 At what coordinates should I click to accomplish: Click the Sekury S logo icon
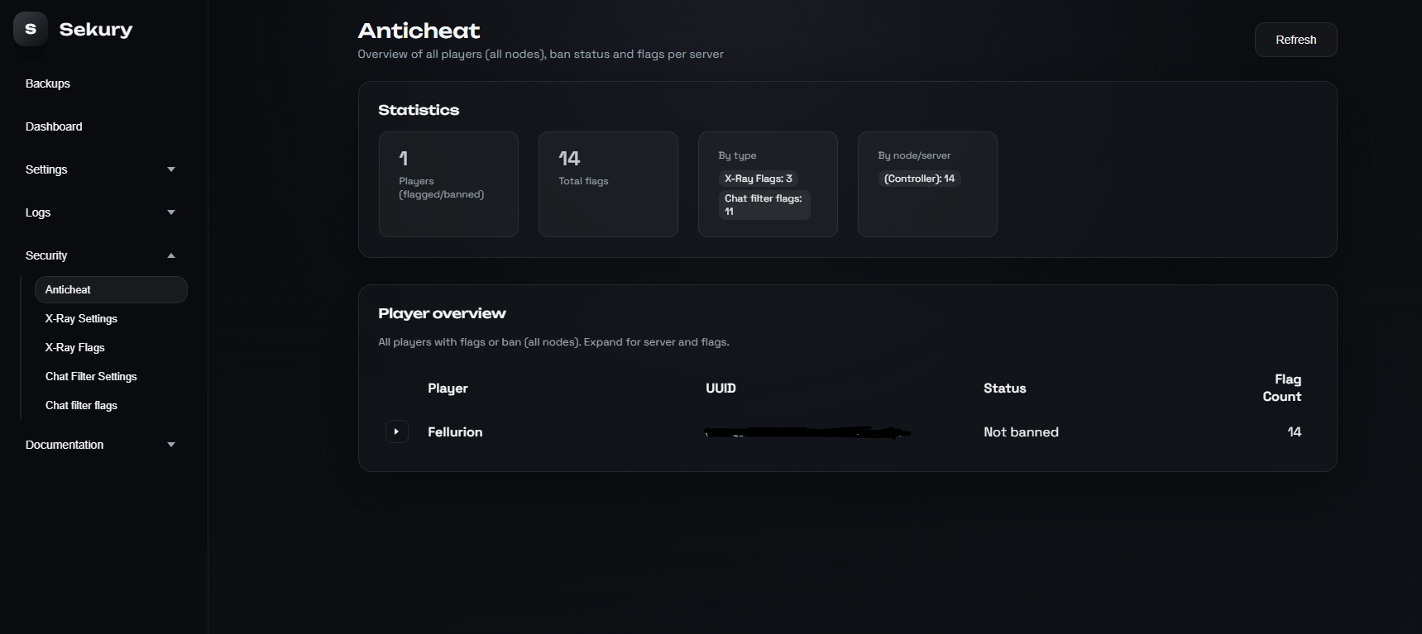pyautogui.click(x=31, y=29)
